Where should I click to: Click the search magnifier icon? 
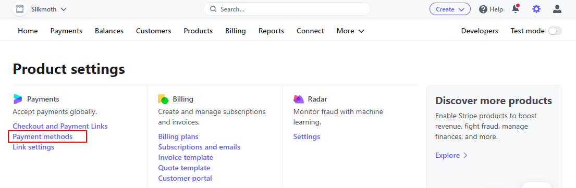click(213, 9)
